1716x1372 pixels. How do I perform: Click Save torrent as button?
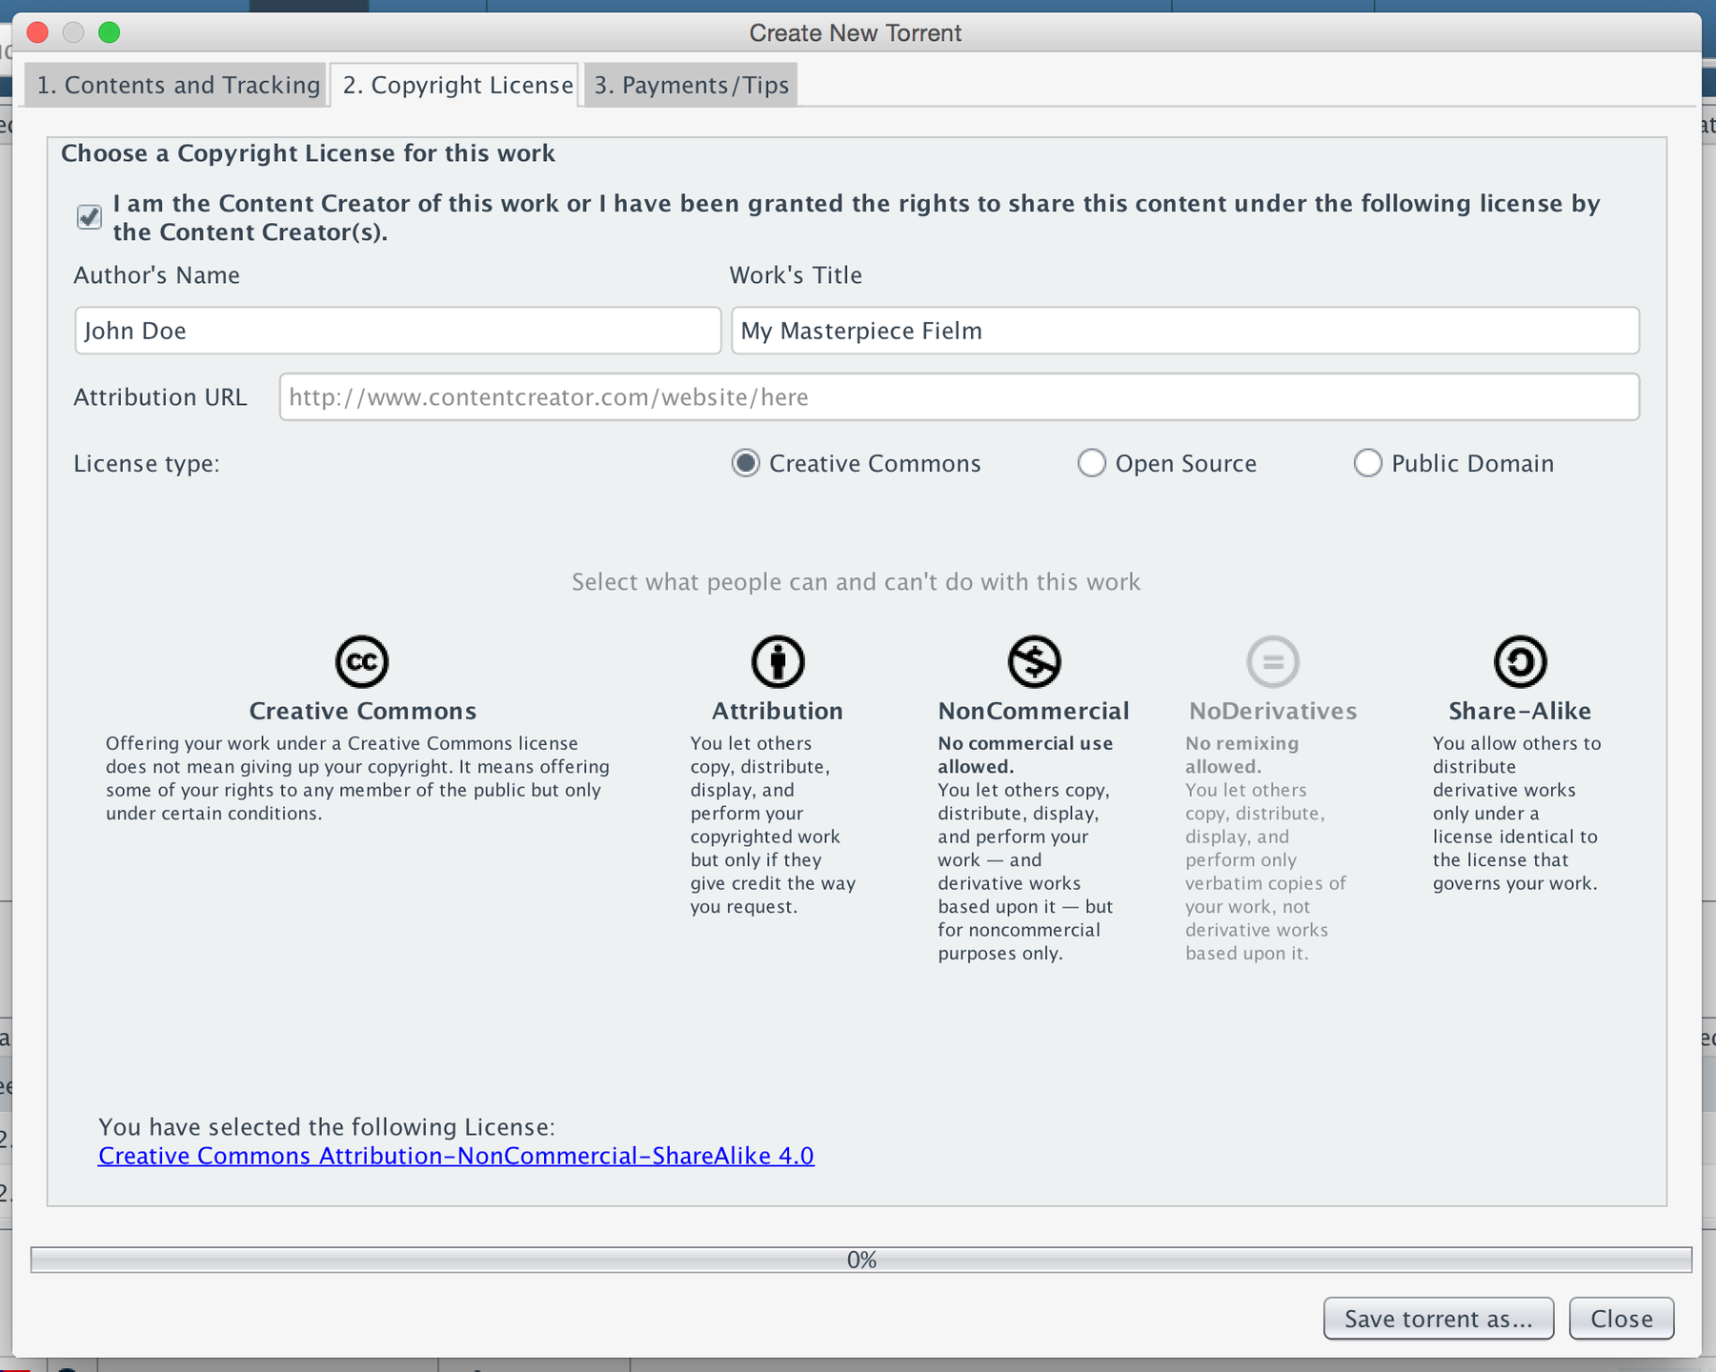tap(1438, 1319)
